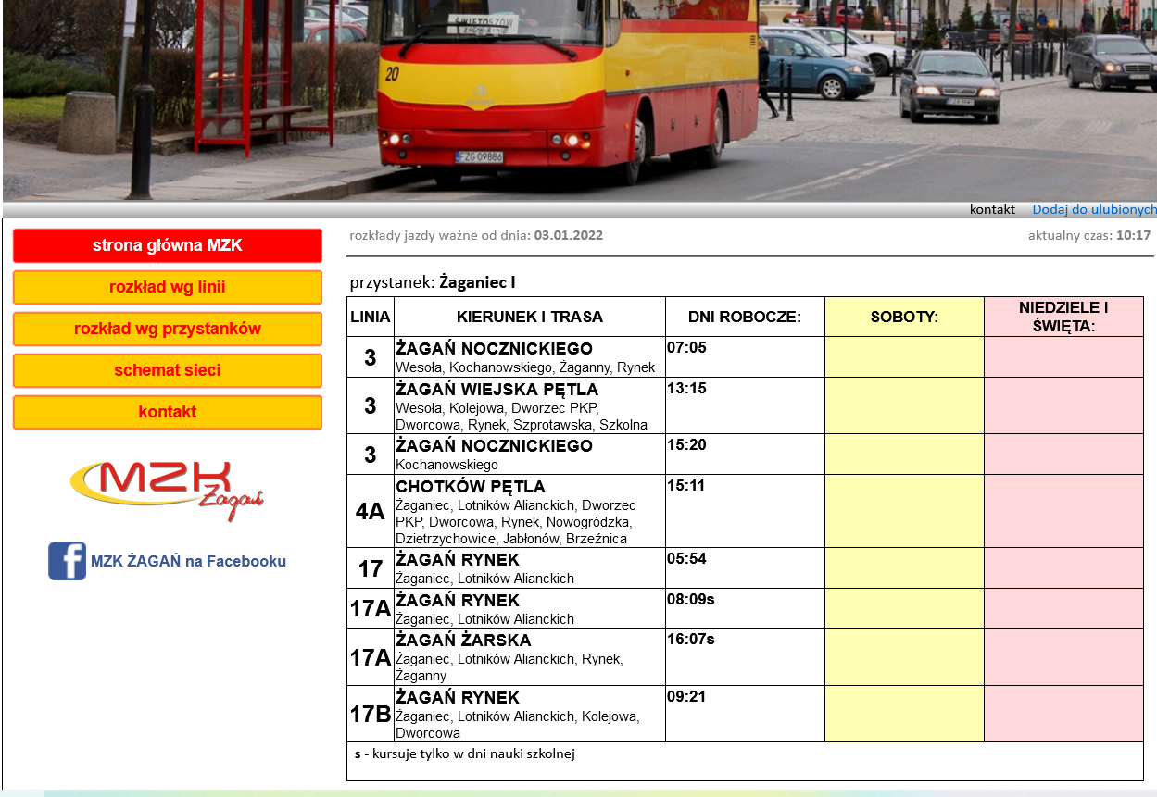Click ŻAGAŃ ŻARSKA direction
Image resolution: width=1157 pixels, height=797 pixels.
(464, 641)
